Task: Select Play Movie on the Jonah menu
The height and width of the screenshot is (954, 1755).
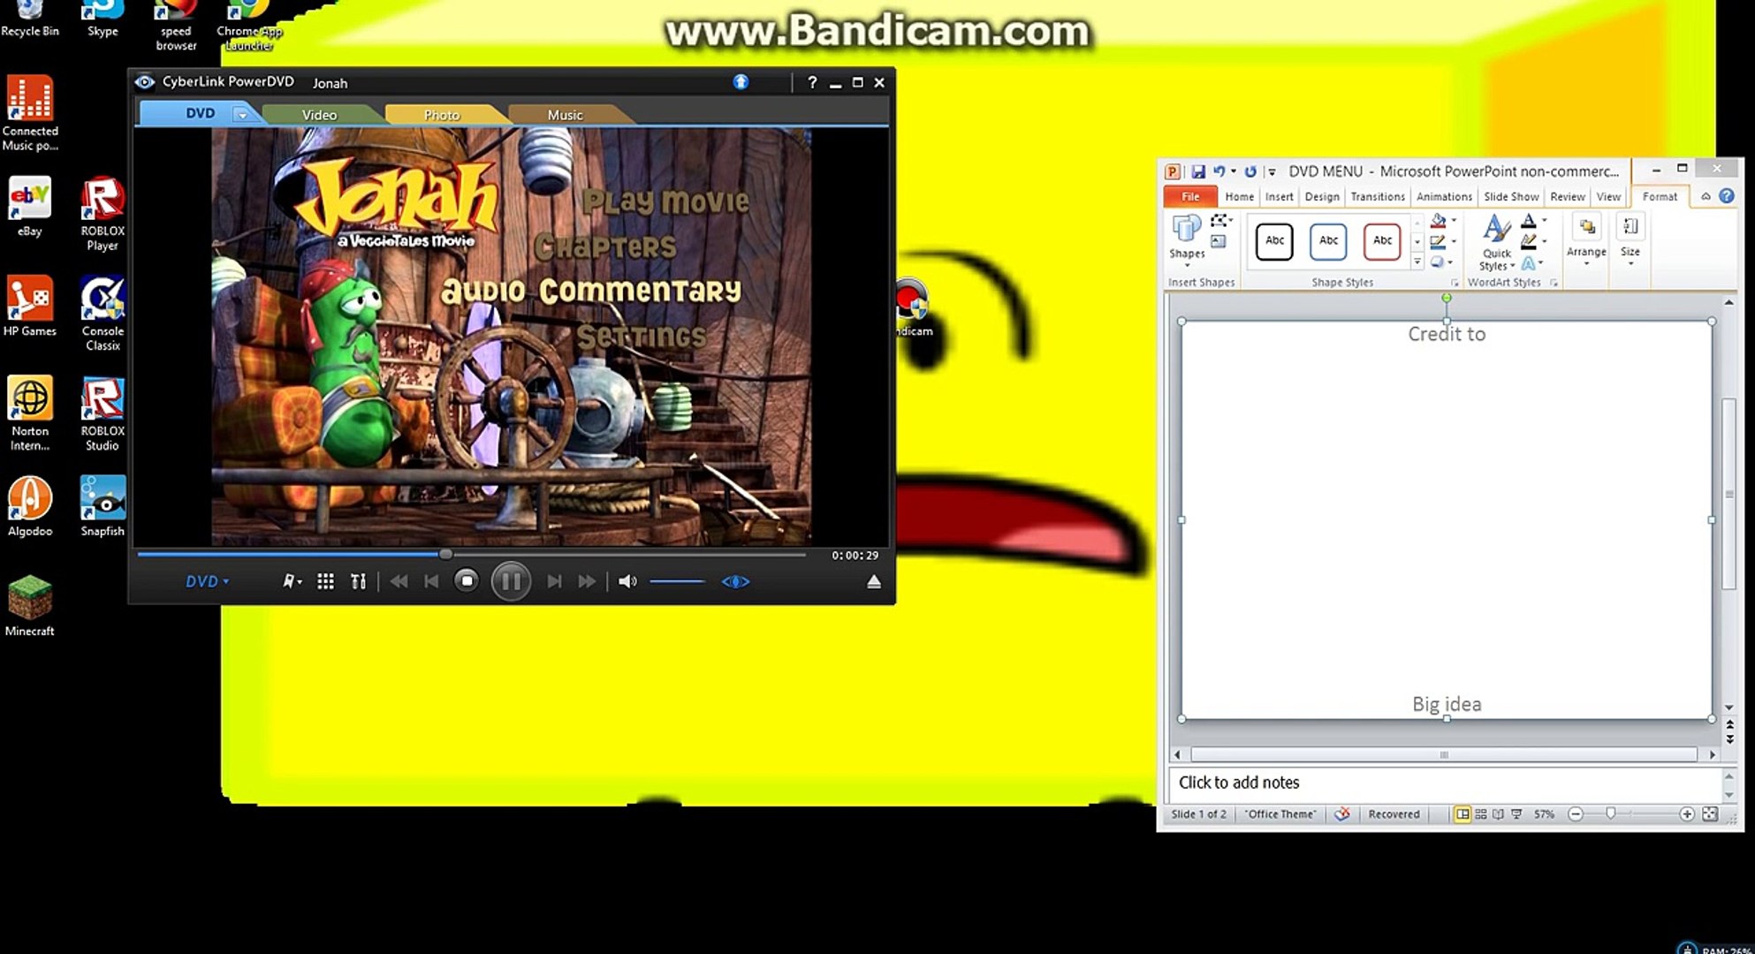Action: point(665,202)
